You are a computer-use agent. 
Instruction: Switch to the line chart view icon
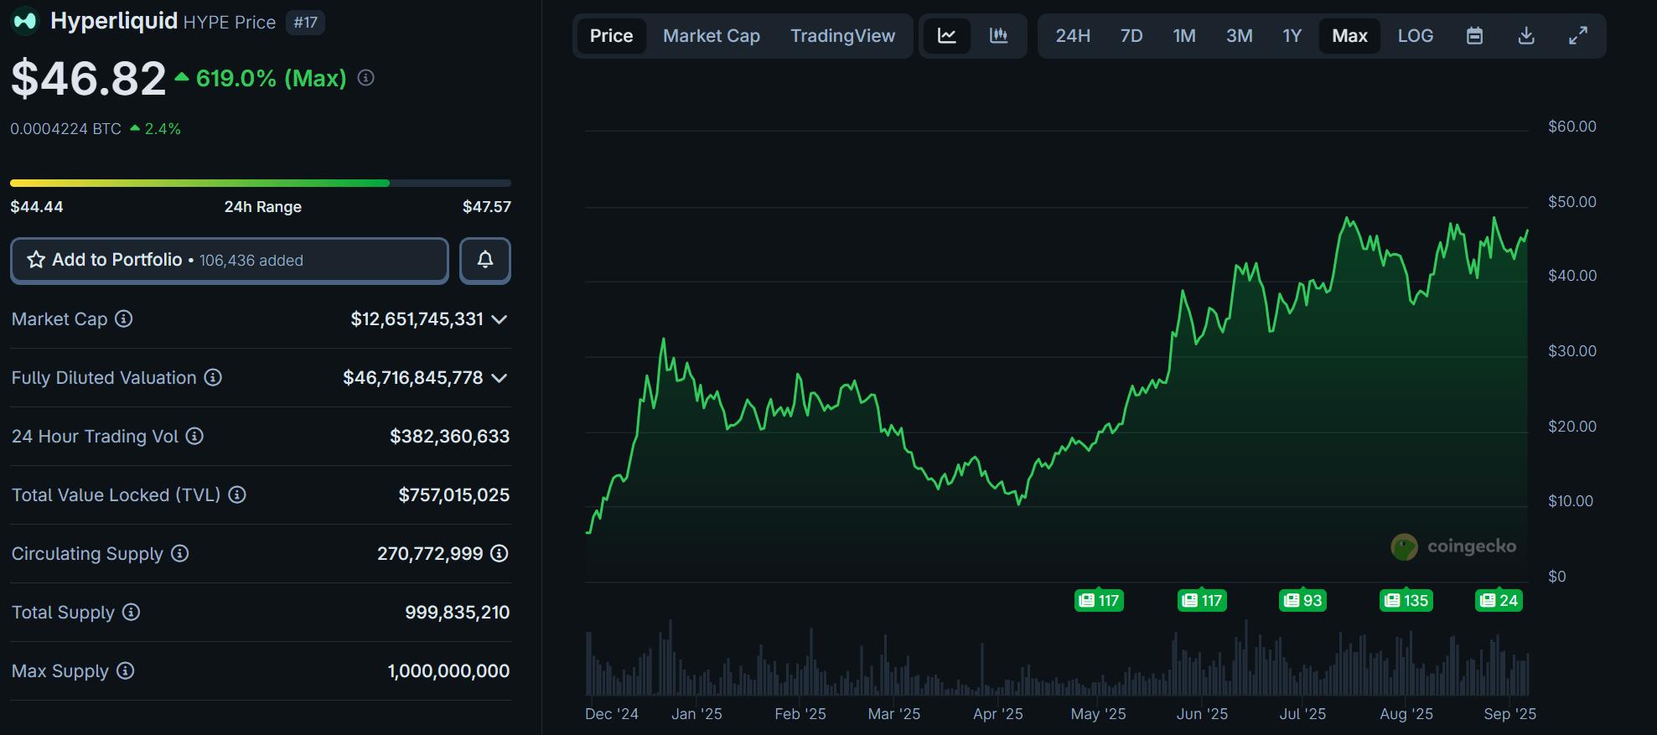pyautogui.click(x=946, y=36)
